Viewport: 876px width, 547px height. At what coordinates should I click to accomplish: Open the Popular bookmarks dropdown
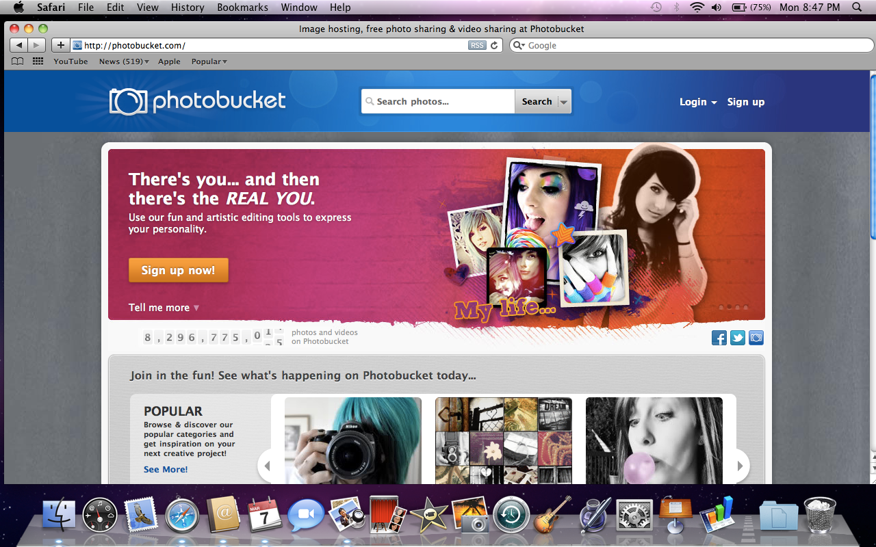tap(209, 62)
